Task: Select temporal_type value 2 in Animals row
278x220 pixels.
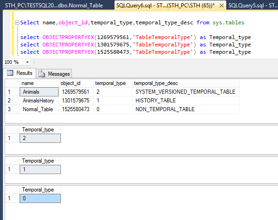Action: [113, 92]
